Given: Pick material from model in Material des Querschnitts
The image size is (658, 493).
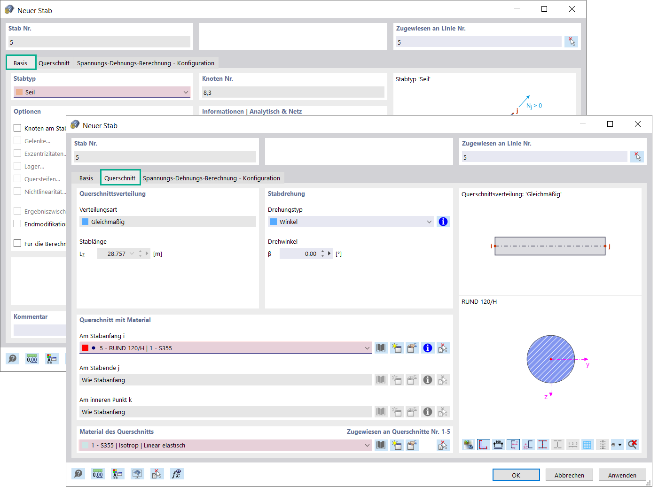Looking at the screenshot, I should [443, 445].
